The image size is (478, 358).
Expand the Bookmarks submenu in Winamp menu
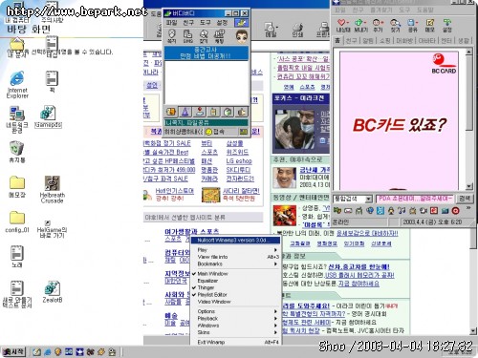point(236,263)
